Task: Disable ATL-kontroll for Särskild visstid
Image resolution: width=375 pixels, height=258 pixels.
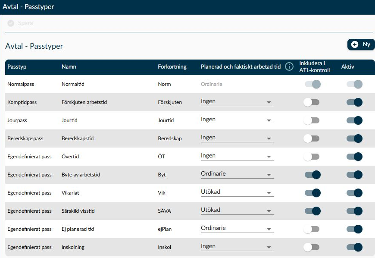Action: pyautogui.click(x=312, y=211)
